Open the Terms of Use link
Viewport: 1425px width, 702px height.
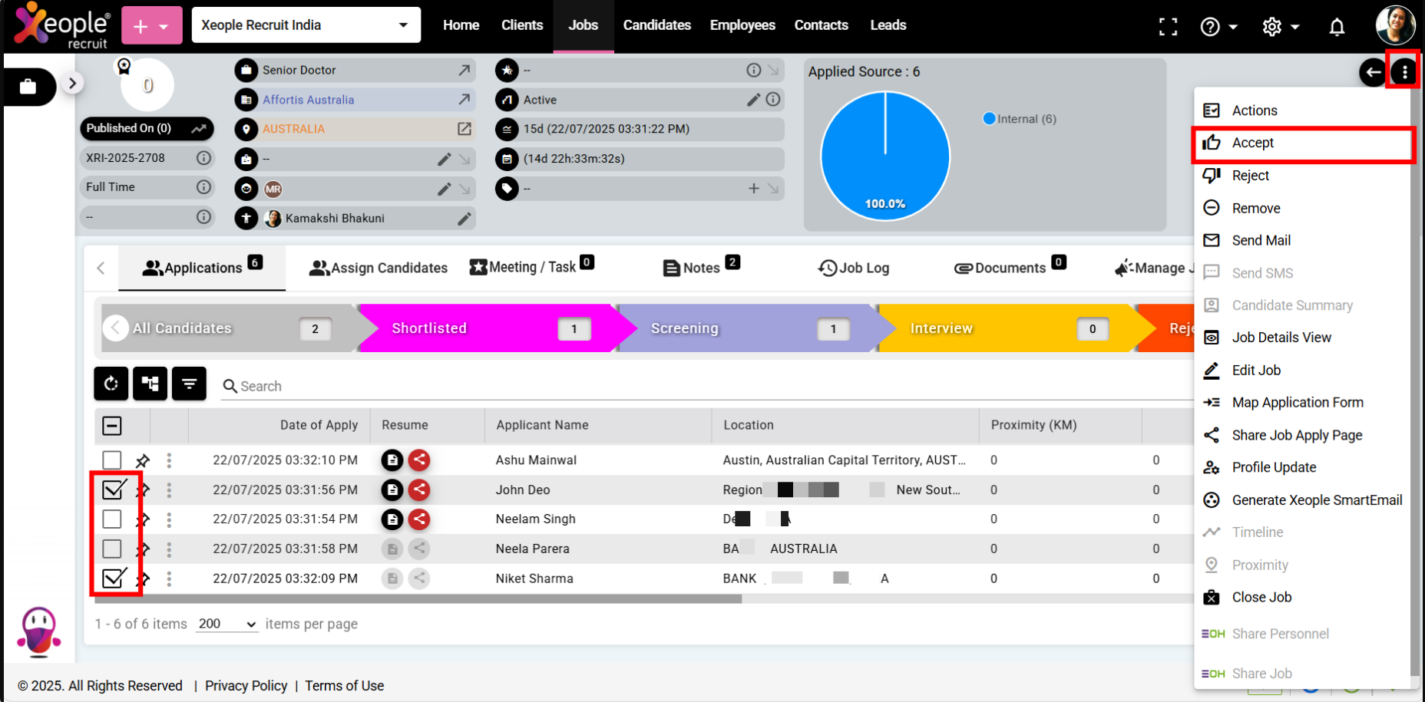(344, 686)
